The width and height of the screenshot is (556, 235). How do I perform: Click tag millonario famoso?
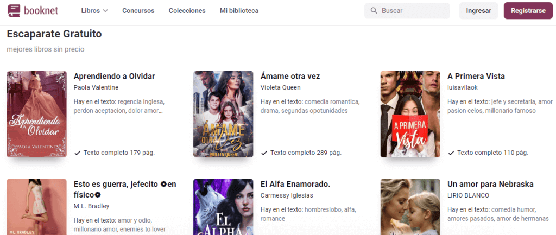pyautogui.click(x=509, y=111)
